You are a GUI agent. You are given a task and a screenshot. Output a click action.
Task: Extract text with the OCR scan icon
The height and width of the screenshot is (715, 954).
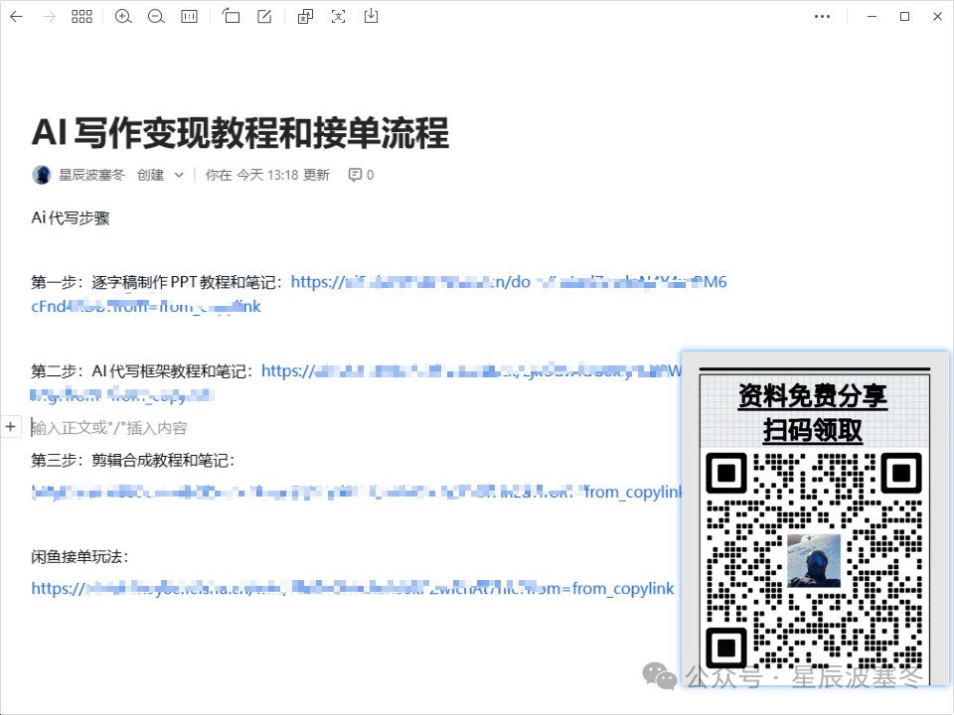(338, 17)
